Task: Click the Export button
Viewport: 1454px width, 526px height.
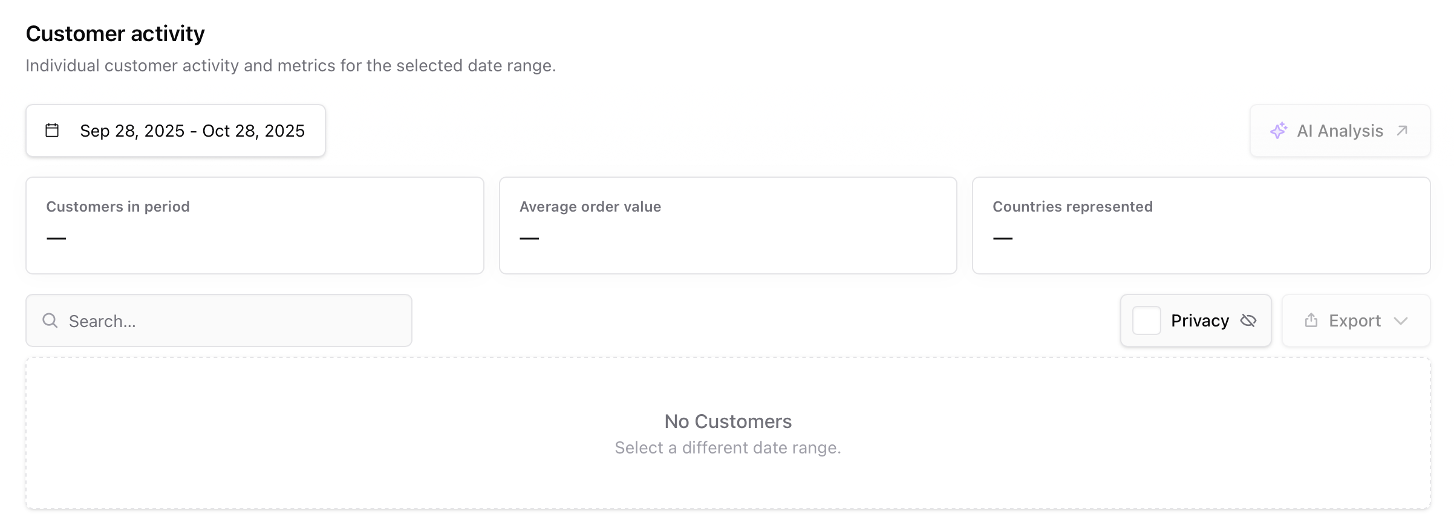Action: (1356, 320)
